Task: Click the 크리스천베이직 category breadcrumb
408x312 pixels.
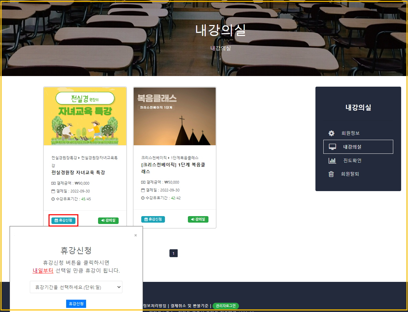Action: pyautogui.click(x=154, y=158)
